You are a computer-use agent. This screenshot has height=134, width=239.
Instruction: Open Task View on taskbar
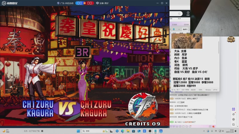(111, 131)
